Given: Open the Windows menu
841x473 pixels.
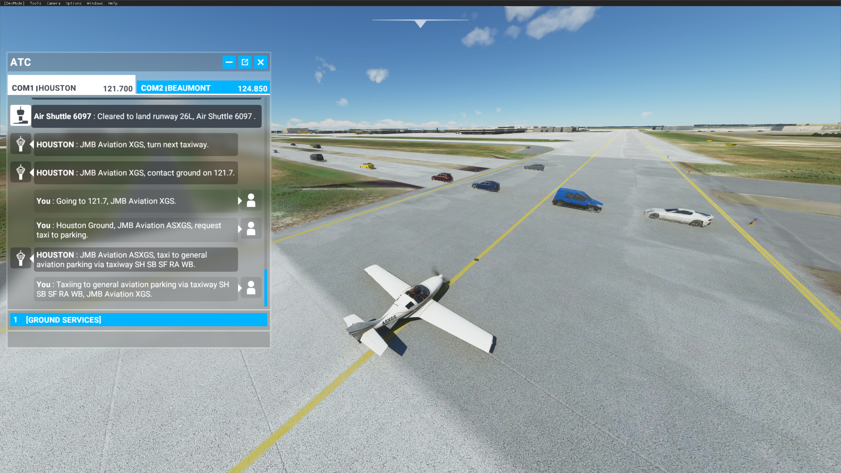Looking at the screenshot, I should point(95,3).
